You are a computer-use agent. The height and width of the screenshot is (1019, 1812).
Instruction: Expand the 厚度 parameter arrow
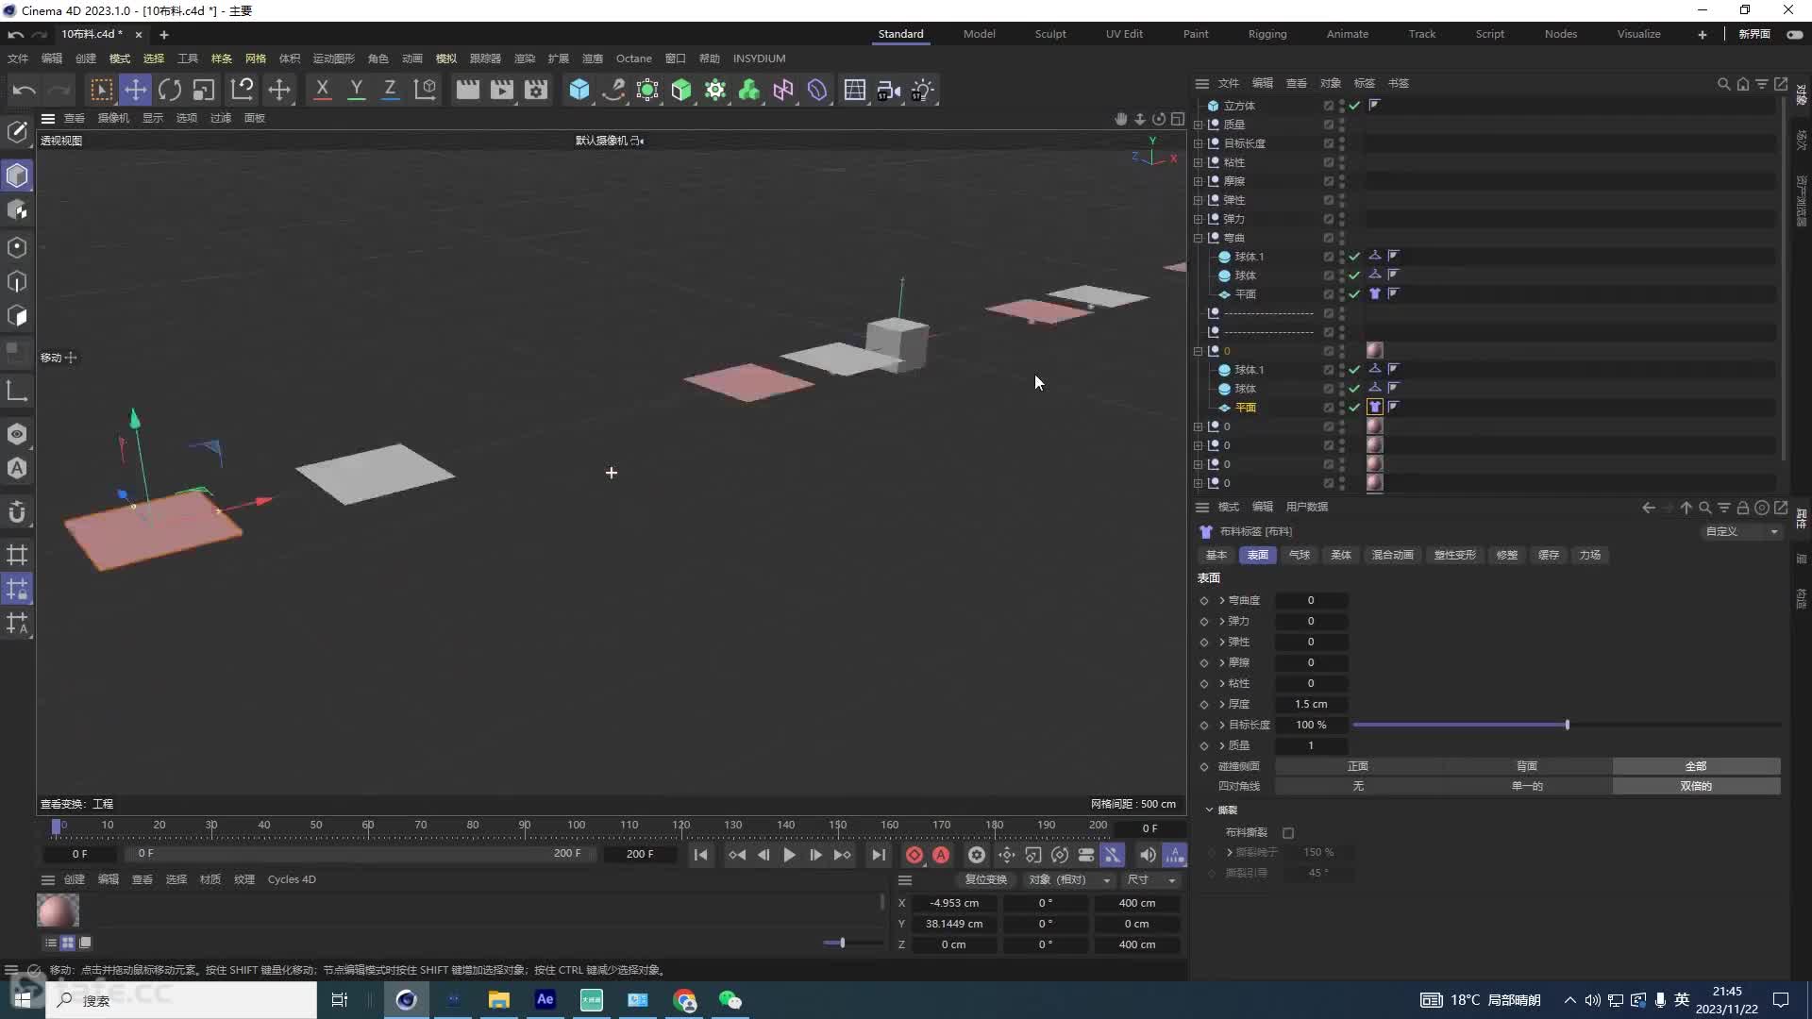pyautogui.click(x=1222, y=704)
